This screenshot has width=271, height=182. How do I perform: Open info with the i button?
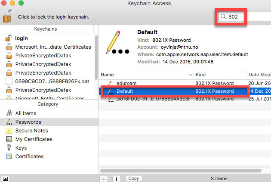pyautogui.click(x=117, y=179)
